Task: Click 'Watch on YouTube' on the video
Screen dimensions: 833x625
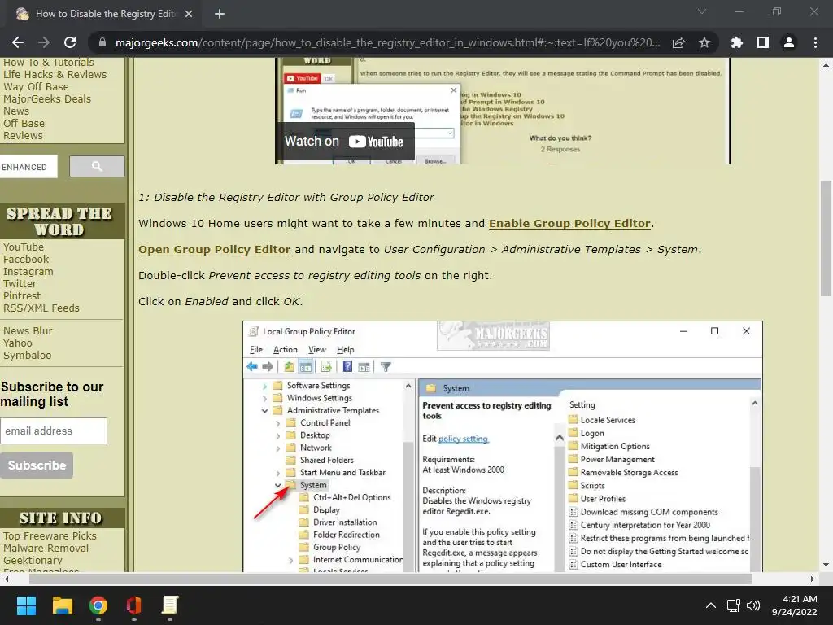Action: pyautogui.click(x=344, y=142)
